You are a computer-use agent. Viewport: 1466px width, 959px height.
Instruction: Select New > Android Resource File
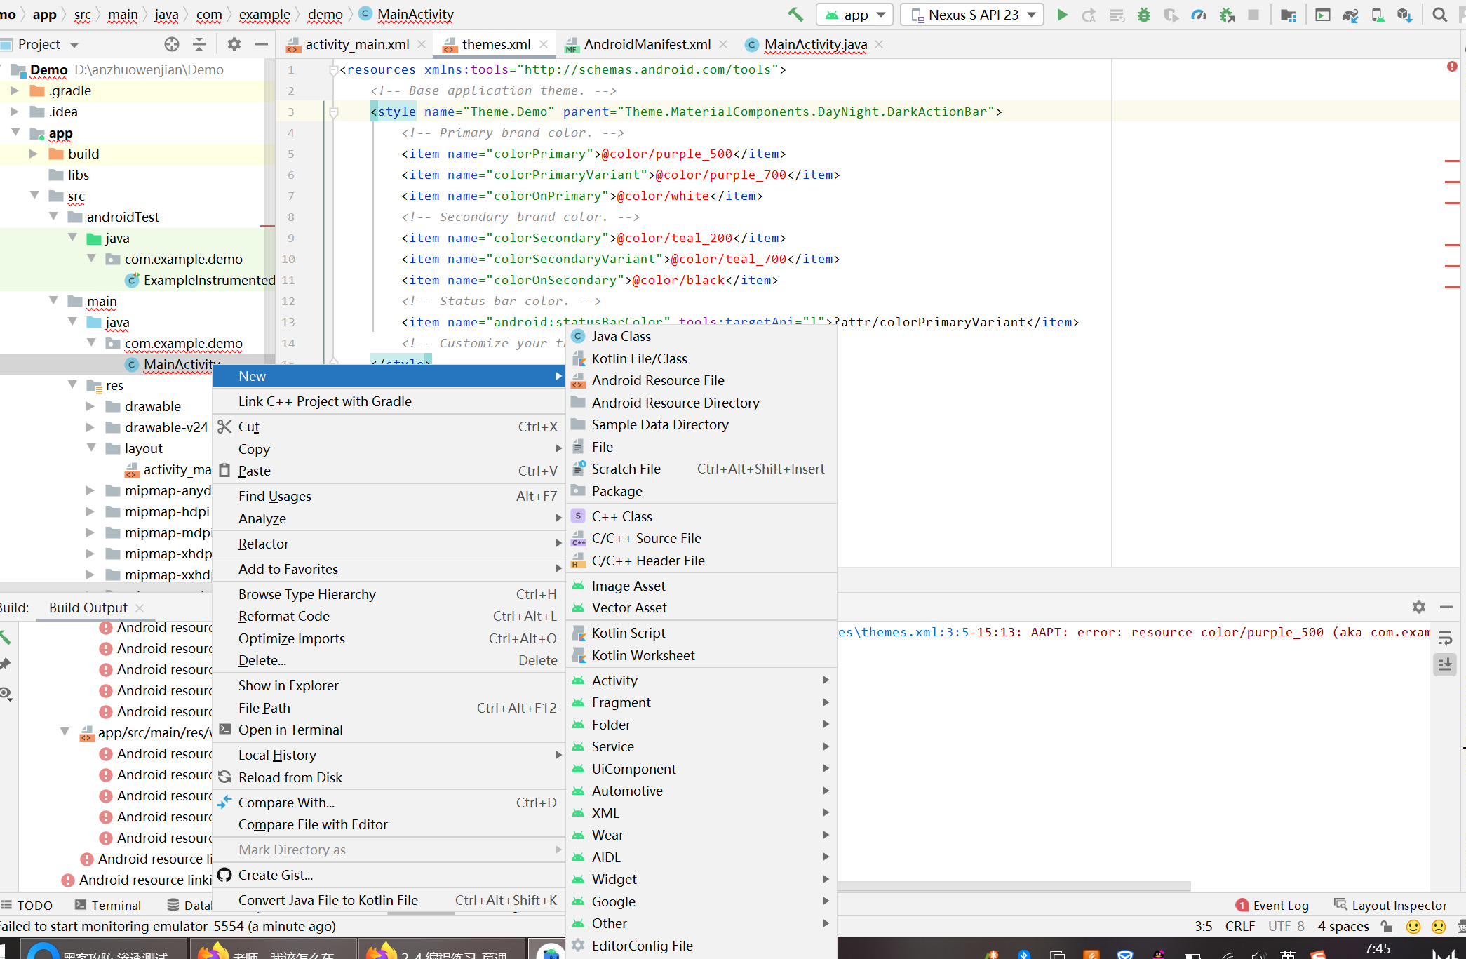click(x=658, y=380)
